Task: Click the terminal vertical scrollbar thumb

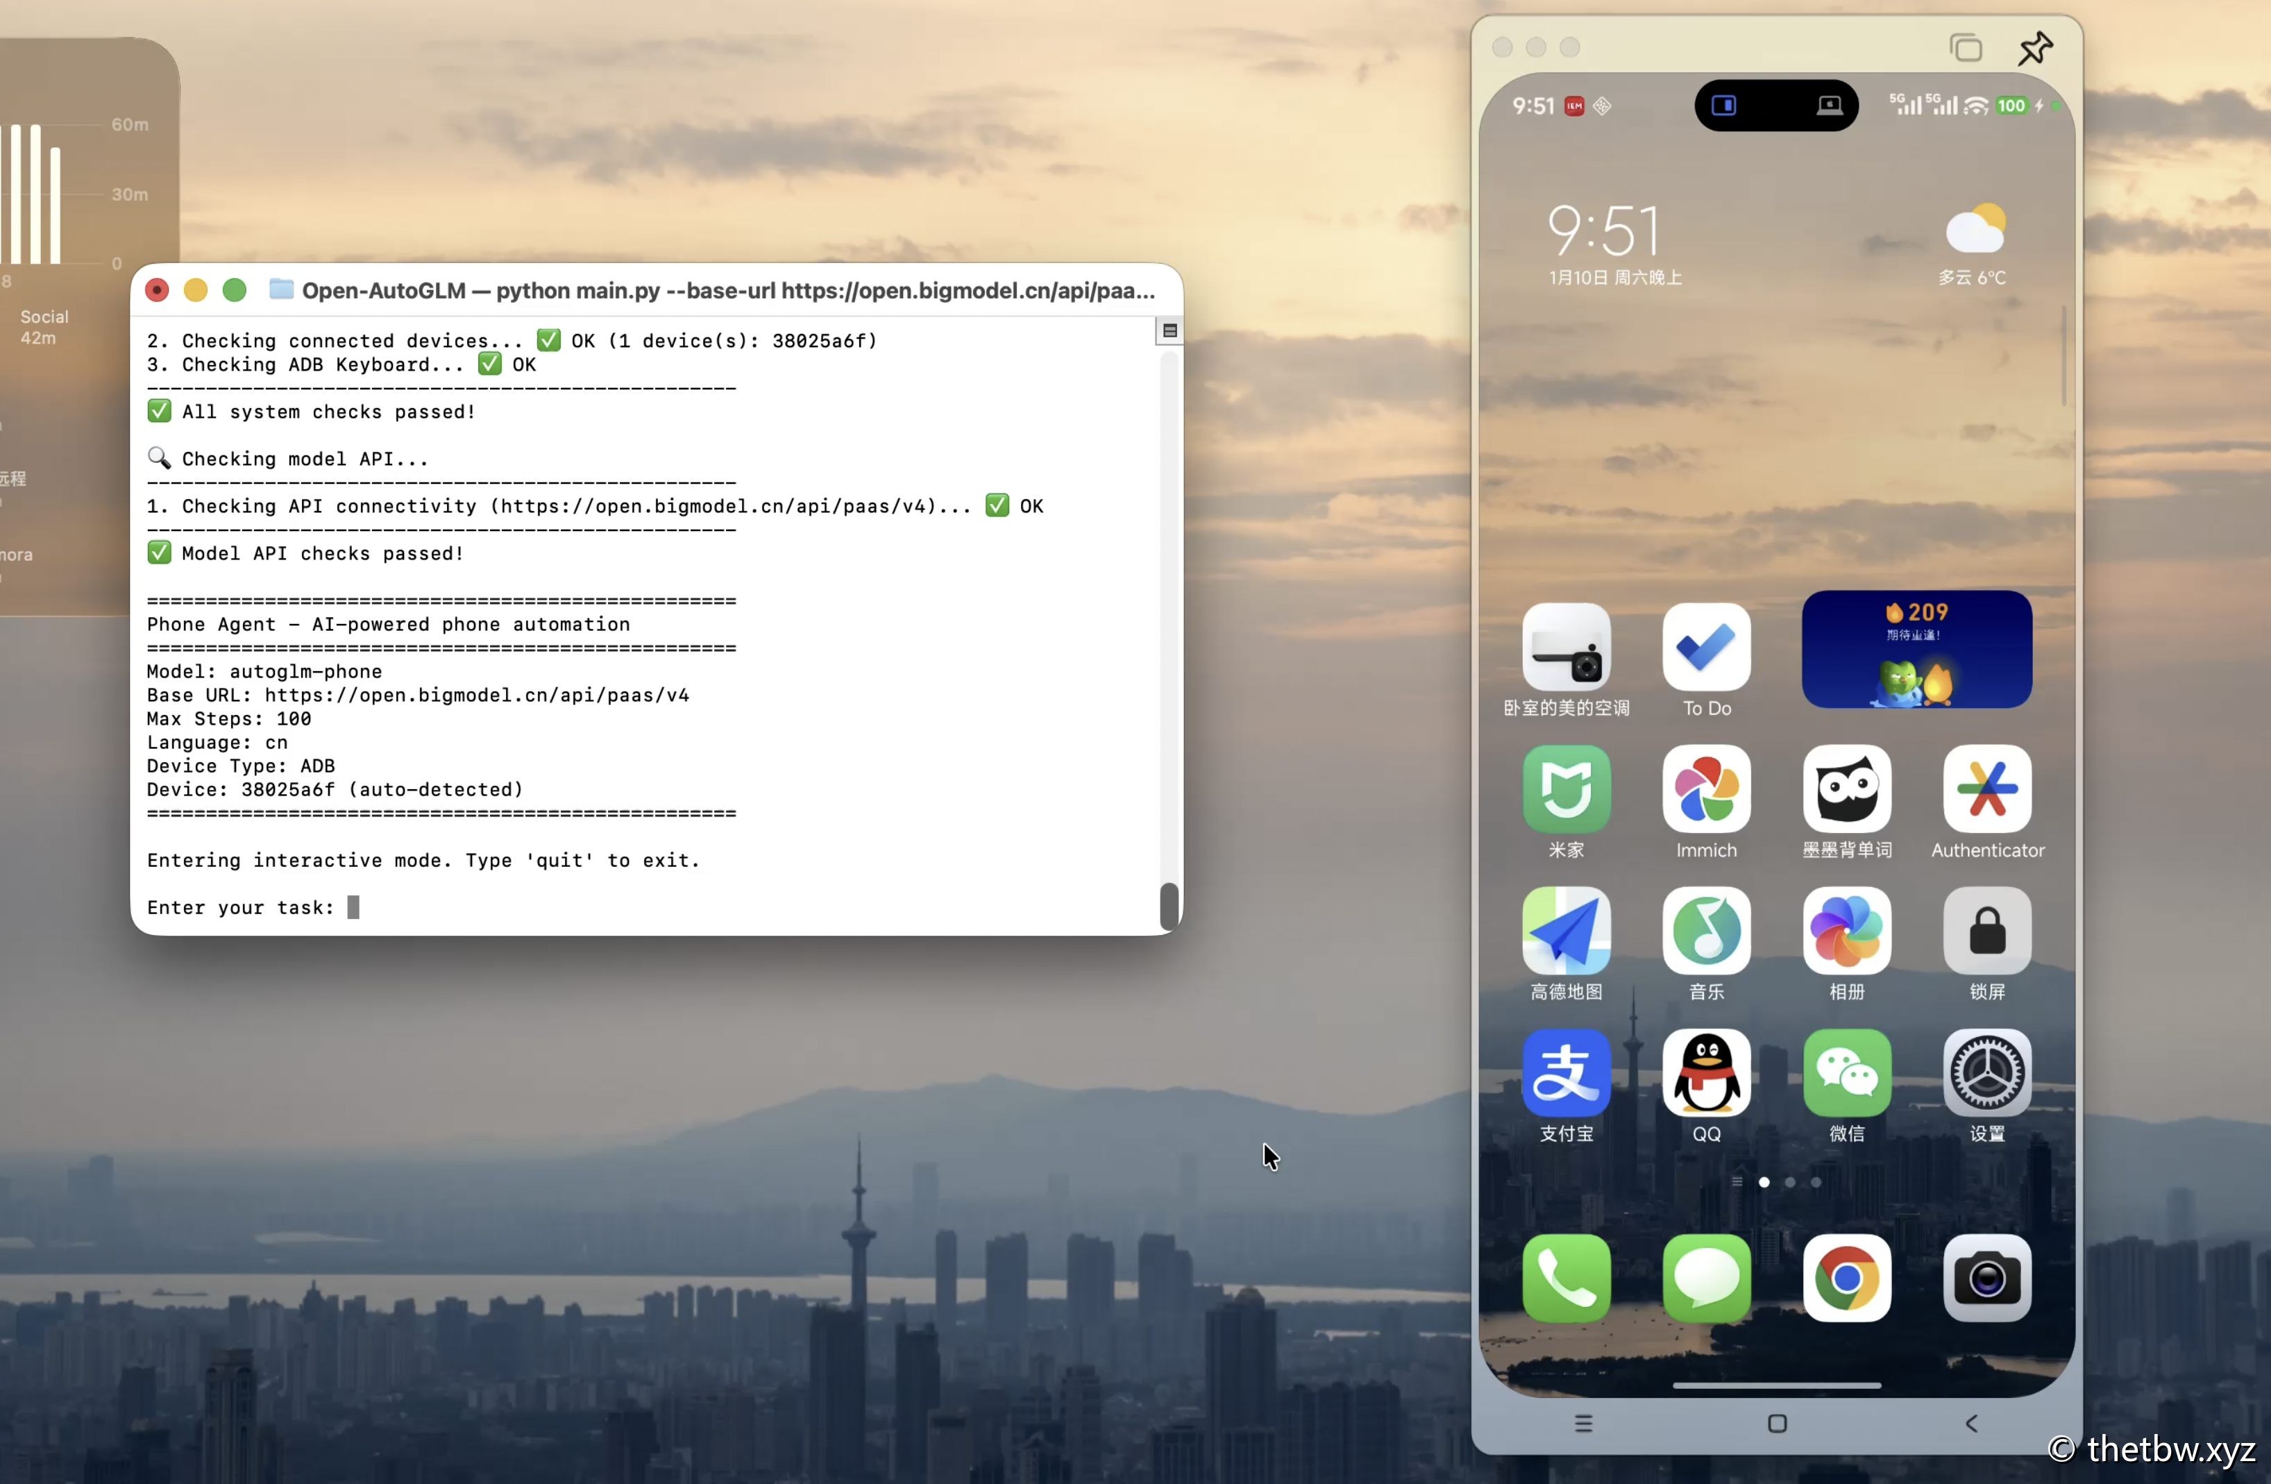Action: 1169,906
